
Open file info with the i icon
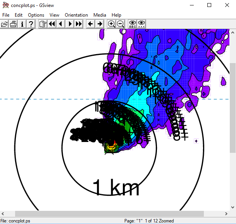pyautogui.click(x=22, y=24)
